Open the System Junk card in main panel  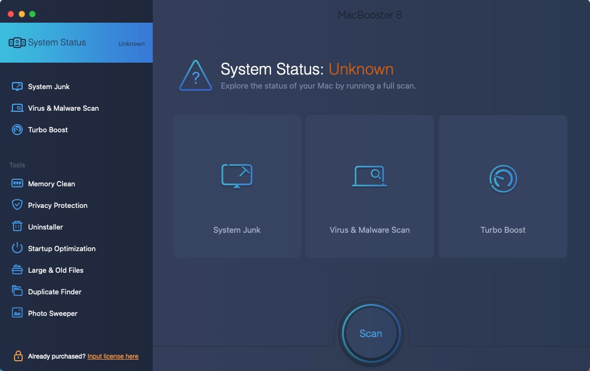tap(236, 186)
